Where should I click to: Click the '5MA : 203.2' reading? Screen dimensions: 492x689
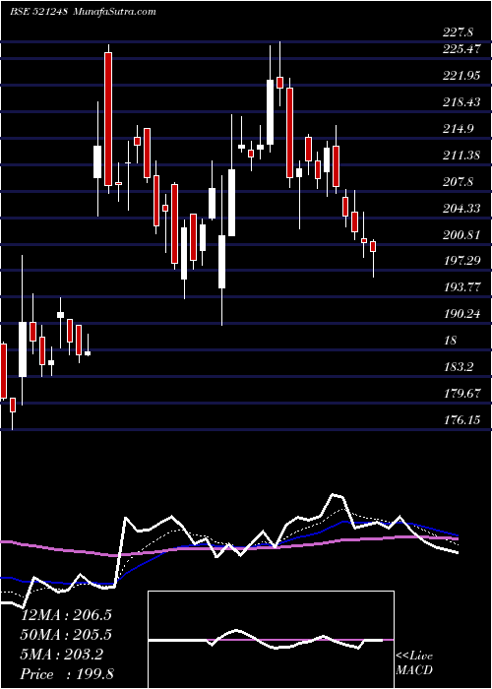pyautogui.click(x=62, y=655)
